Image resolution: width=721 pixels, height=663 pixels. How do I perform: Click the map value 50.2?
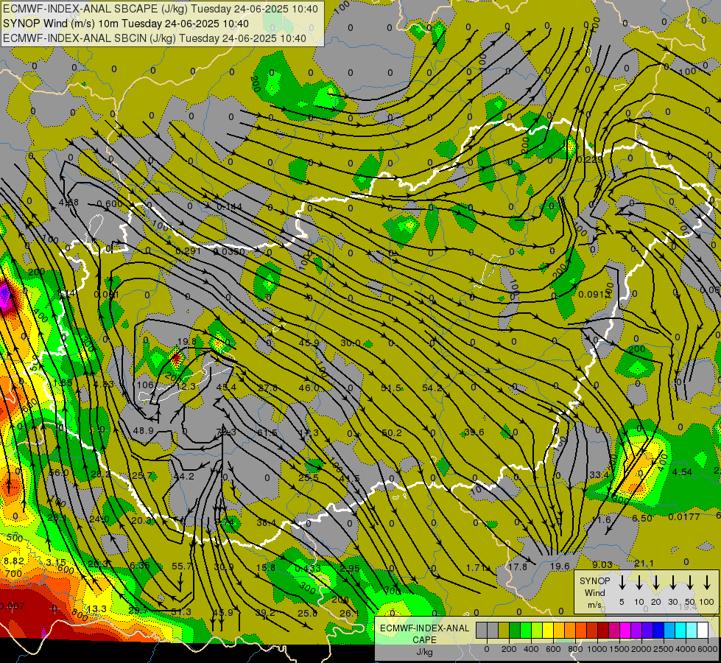tap(392, 433)
